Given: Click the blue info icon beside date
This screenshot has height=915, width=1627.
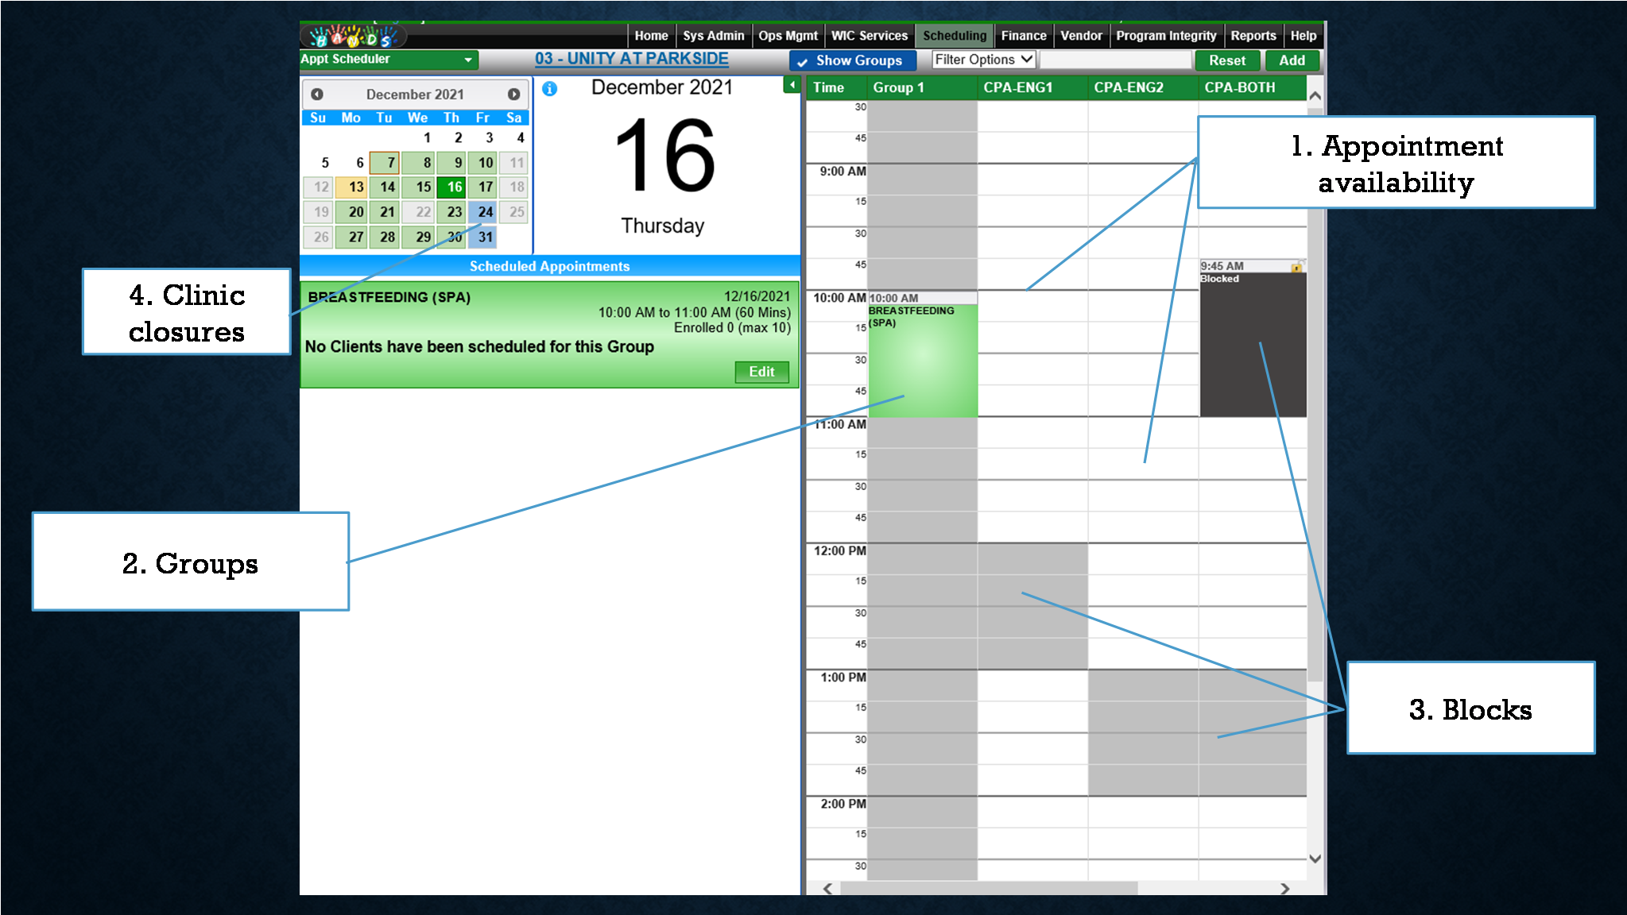Looking at the screenshot, I should tap(549, 89).
